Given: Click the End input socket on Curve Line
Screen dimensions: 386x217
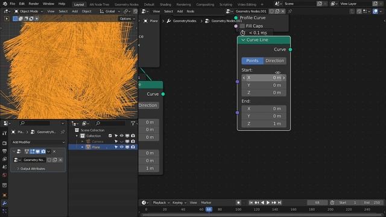Looking at the screenshot, I should pyautogui.click(x=237, y=113).
